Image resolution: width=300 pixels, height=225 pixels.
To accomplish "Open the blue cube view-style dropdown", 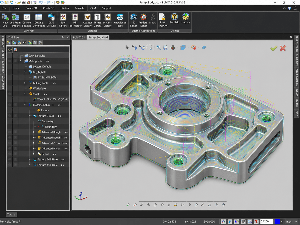I will (x=183, y=47).
